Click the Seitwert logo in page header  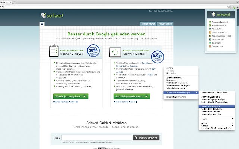click(x=52, y=15)
